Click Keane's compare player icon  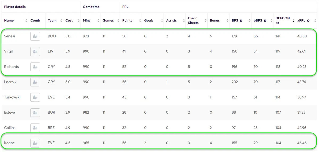coord(35,143)
